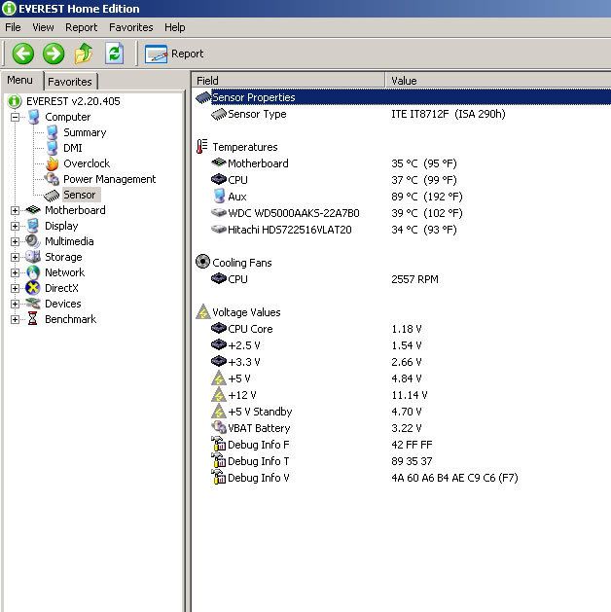
Task: Click the Value column header
Action: coord(498,81)
